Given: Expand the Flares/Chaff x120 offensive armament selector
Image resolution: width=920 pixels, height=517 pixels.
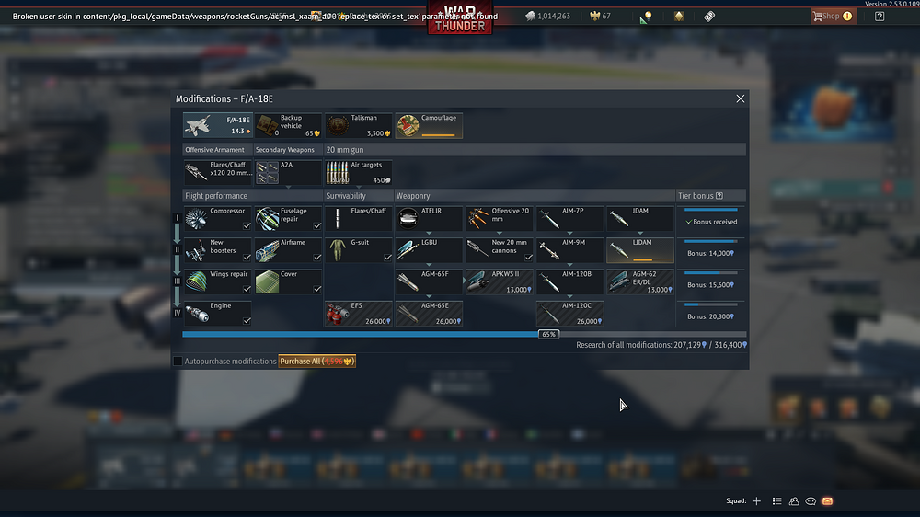Looking at the screenshot, I should 218,173.
